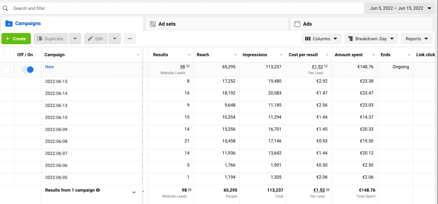Screen dimensions: 438x204
Task: Switch to the Campaigns tab
Action: click(x=72, y=24)
